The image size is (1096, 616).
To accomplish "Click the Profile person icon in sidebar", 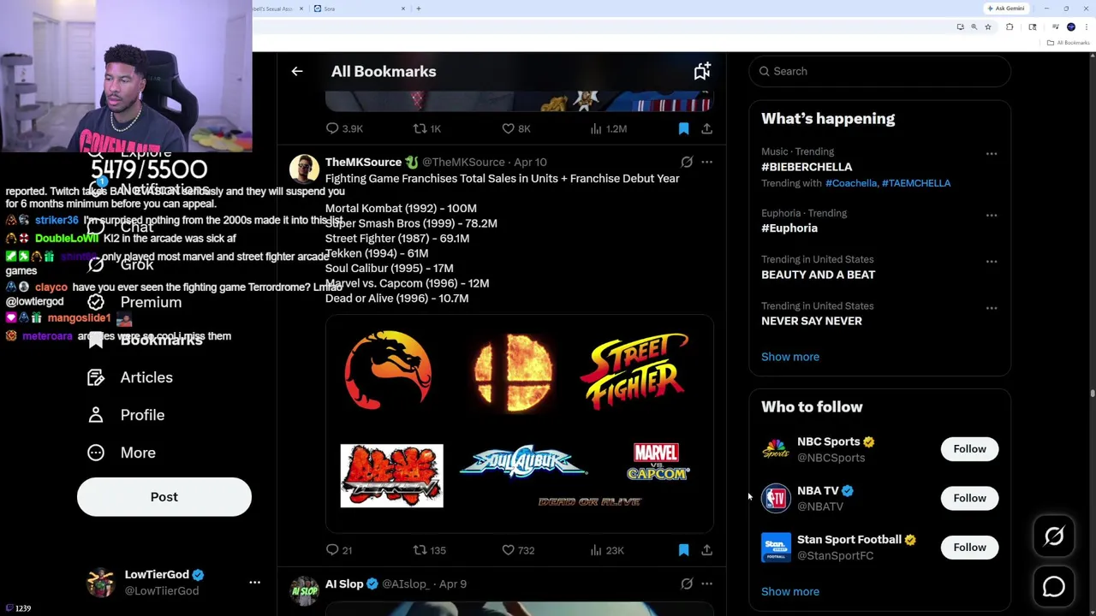I will point(96,415).
